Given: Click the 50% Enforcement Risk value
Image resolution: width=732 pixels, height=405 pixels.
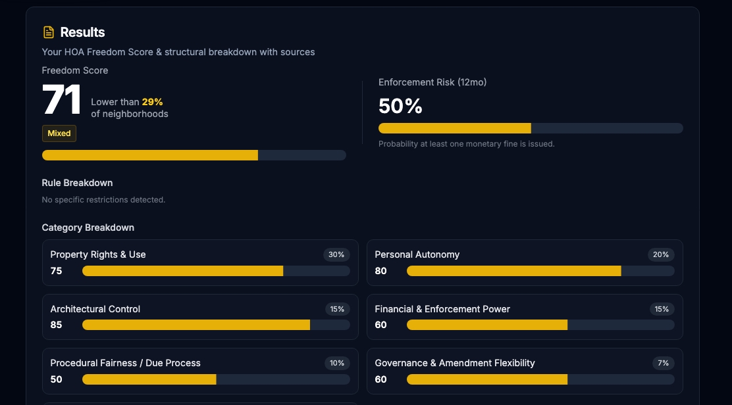Looking at the screenshot, I should coord(400,106).
